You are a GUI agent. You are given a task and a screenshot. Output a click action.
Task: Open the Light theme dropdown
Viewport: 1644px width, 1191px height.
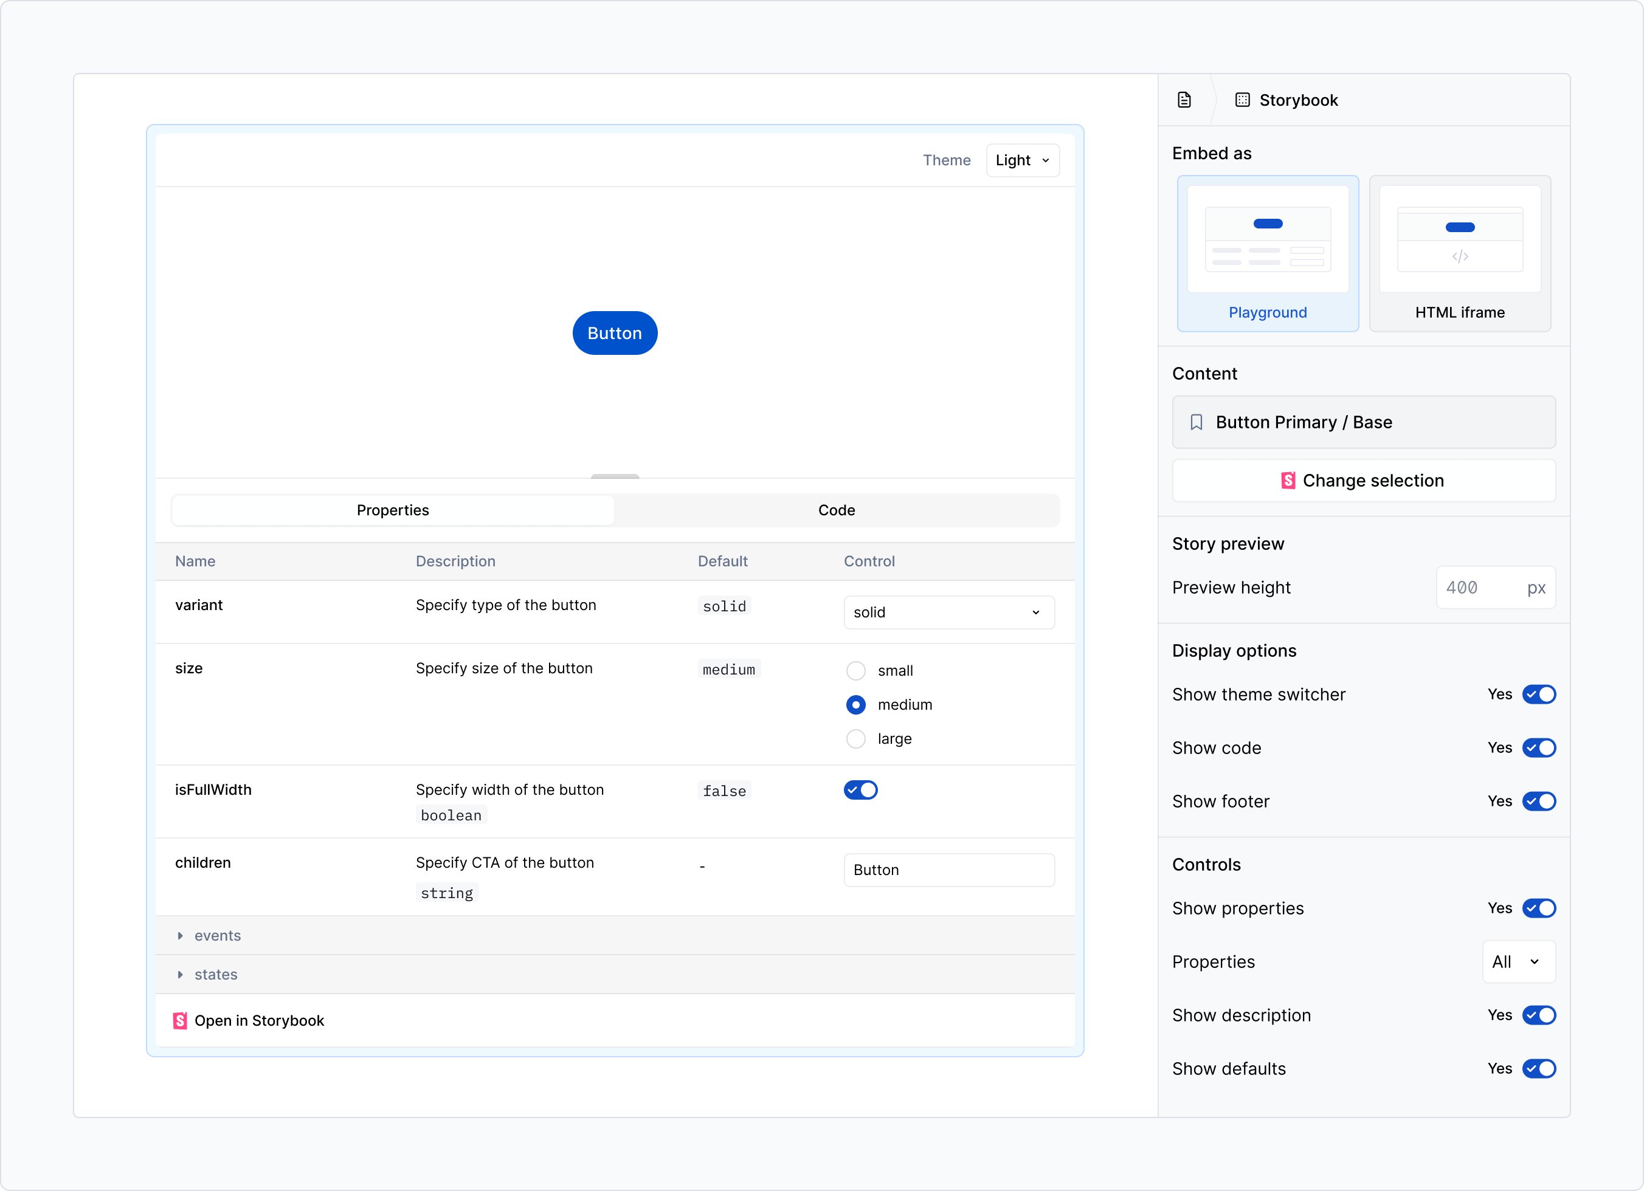(x=1023, y=160)
